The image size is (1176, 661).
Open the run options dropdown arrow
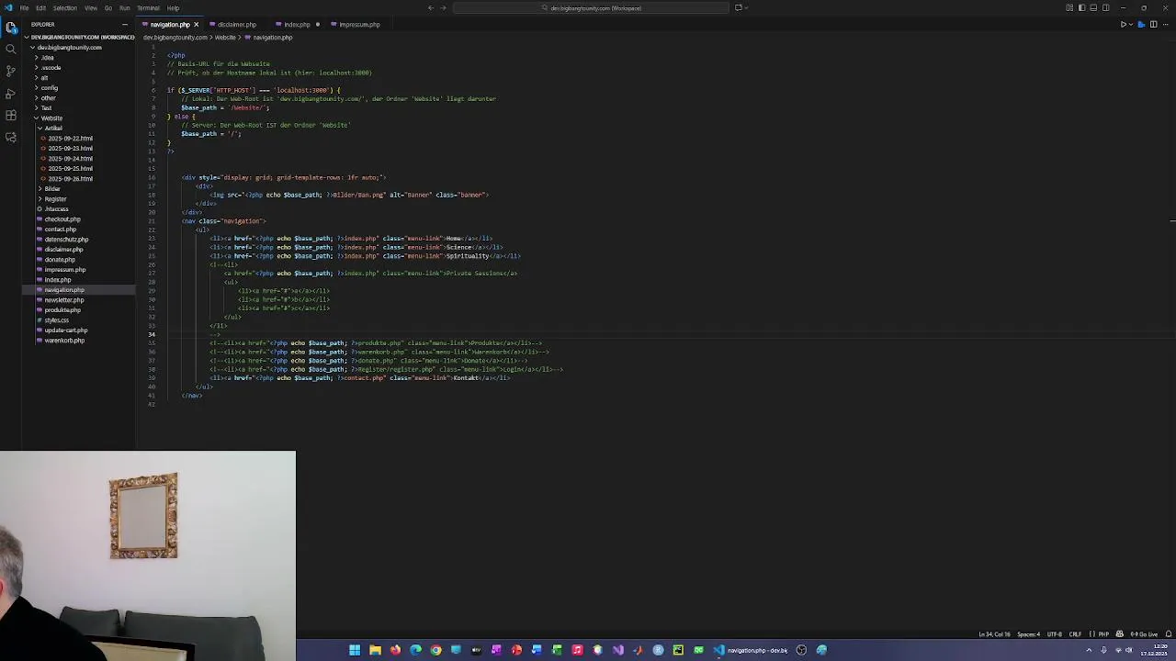point(1131,25)
